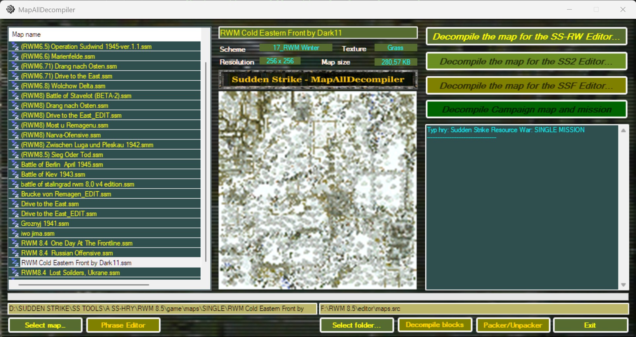
Task: Click the Exit button
Action: [590, 325]
